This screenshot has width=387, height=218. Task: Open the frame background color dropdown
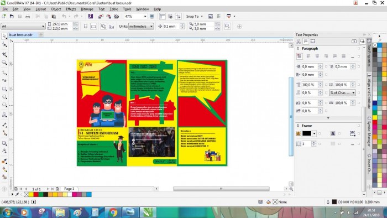tap(314, 133)
